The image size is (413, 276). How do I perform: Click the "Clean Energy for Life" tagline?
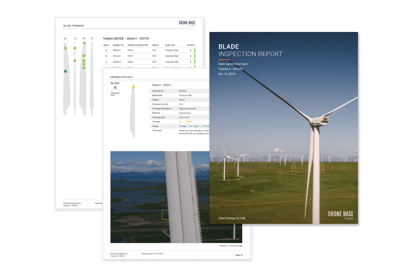(x=231, y=218)
